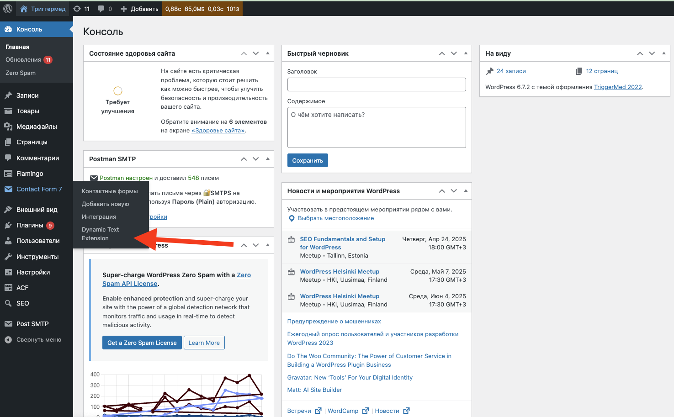
Task: Open the Новости external link
Action: tap(392, 411)
